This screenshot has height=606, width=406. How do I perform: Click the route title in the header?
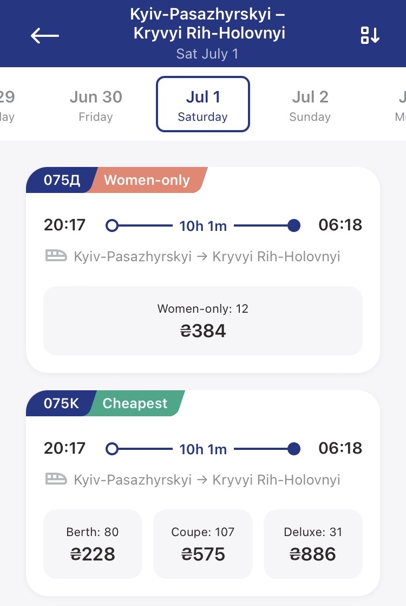(x=208, y=24)
